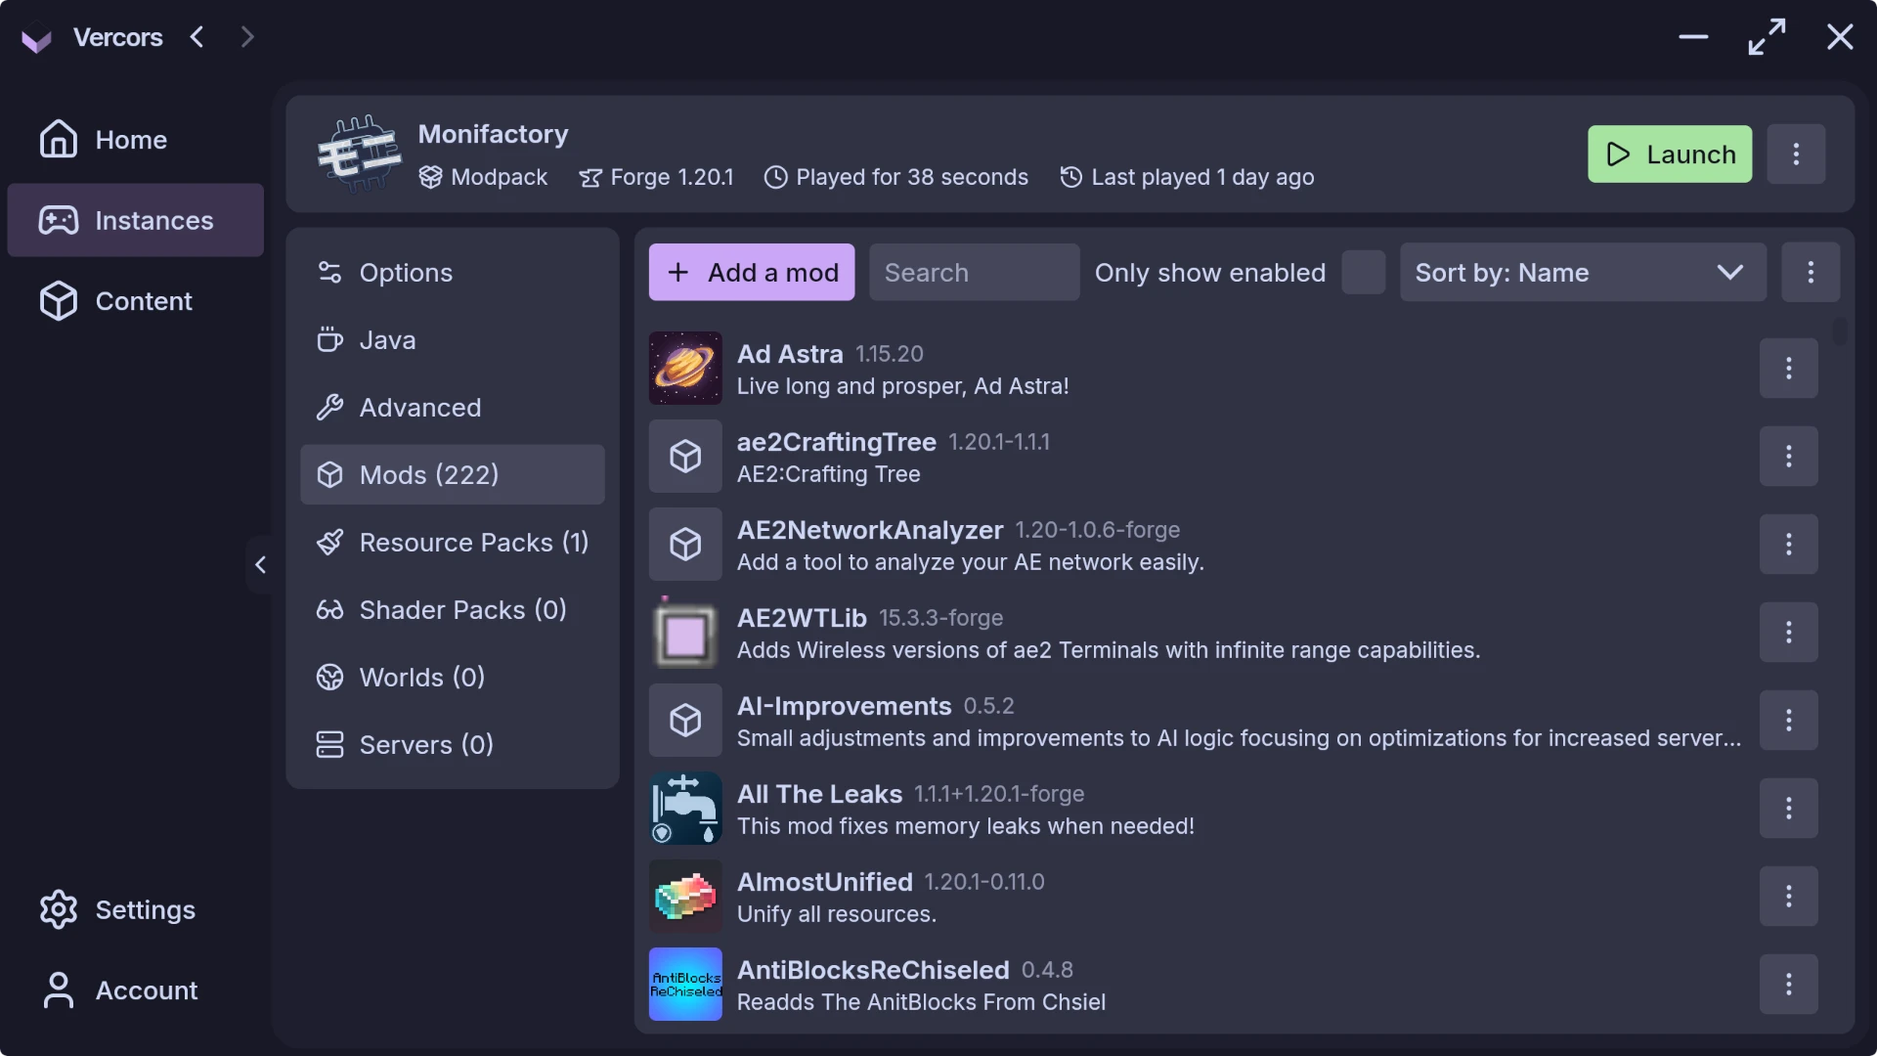Open the AlmostUnified options menu
The image size is (1877, 1056).
point(1789,896)
